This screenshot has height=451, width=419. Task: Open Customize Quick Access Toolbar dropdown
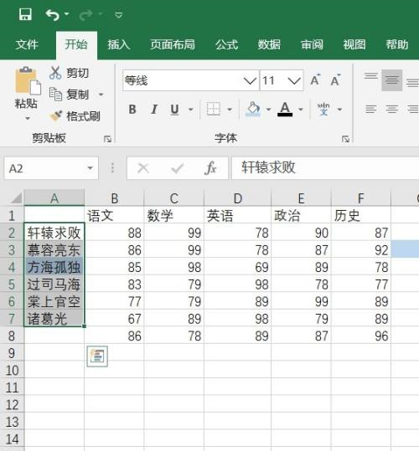(x=119, y=15)
